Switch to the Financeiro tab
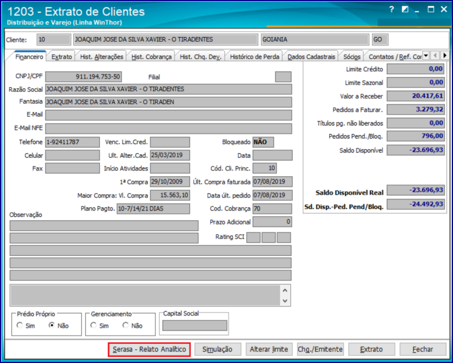This screenshot has width=453, height=363. (x=29, y=56)
